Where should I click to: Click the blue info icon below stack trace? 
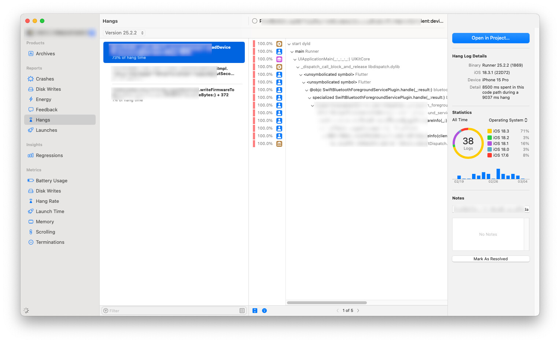[x=264, y=310]
